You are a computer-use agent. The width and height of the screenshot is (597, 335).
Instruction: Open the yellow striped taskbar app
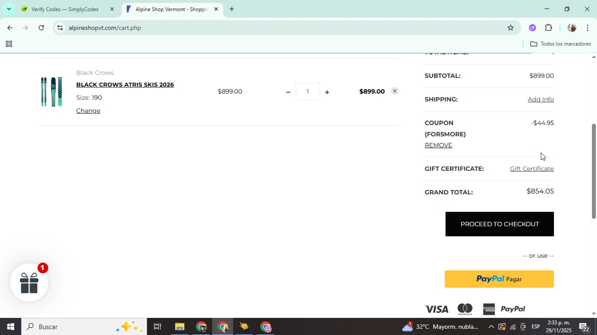pyautogui.click(x=244, y=327)
